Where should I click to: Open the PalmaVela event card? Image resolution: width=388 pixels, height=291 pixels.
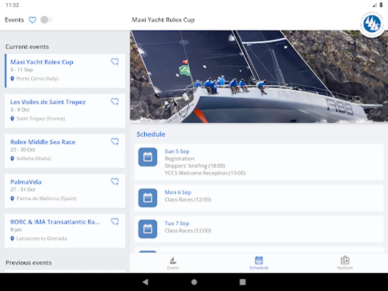tap(65, 190)
